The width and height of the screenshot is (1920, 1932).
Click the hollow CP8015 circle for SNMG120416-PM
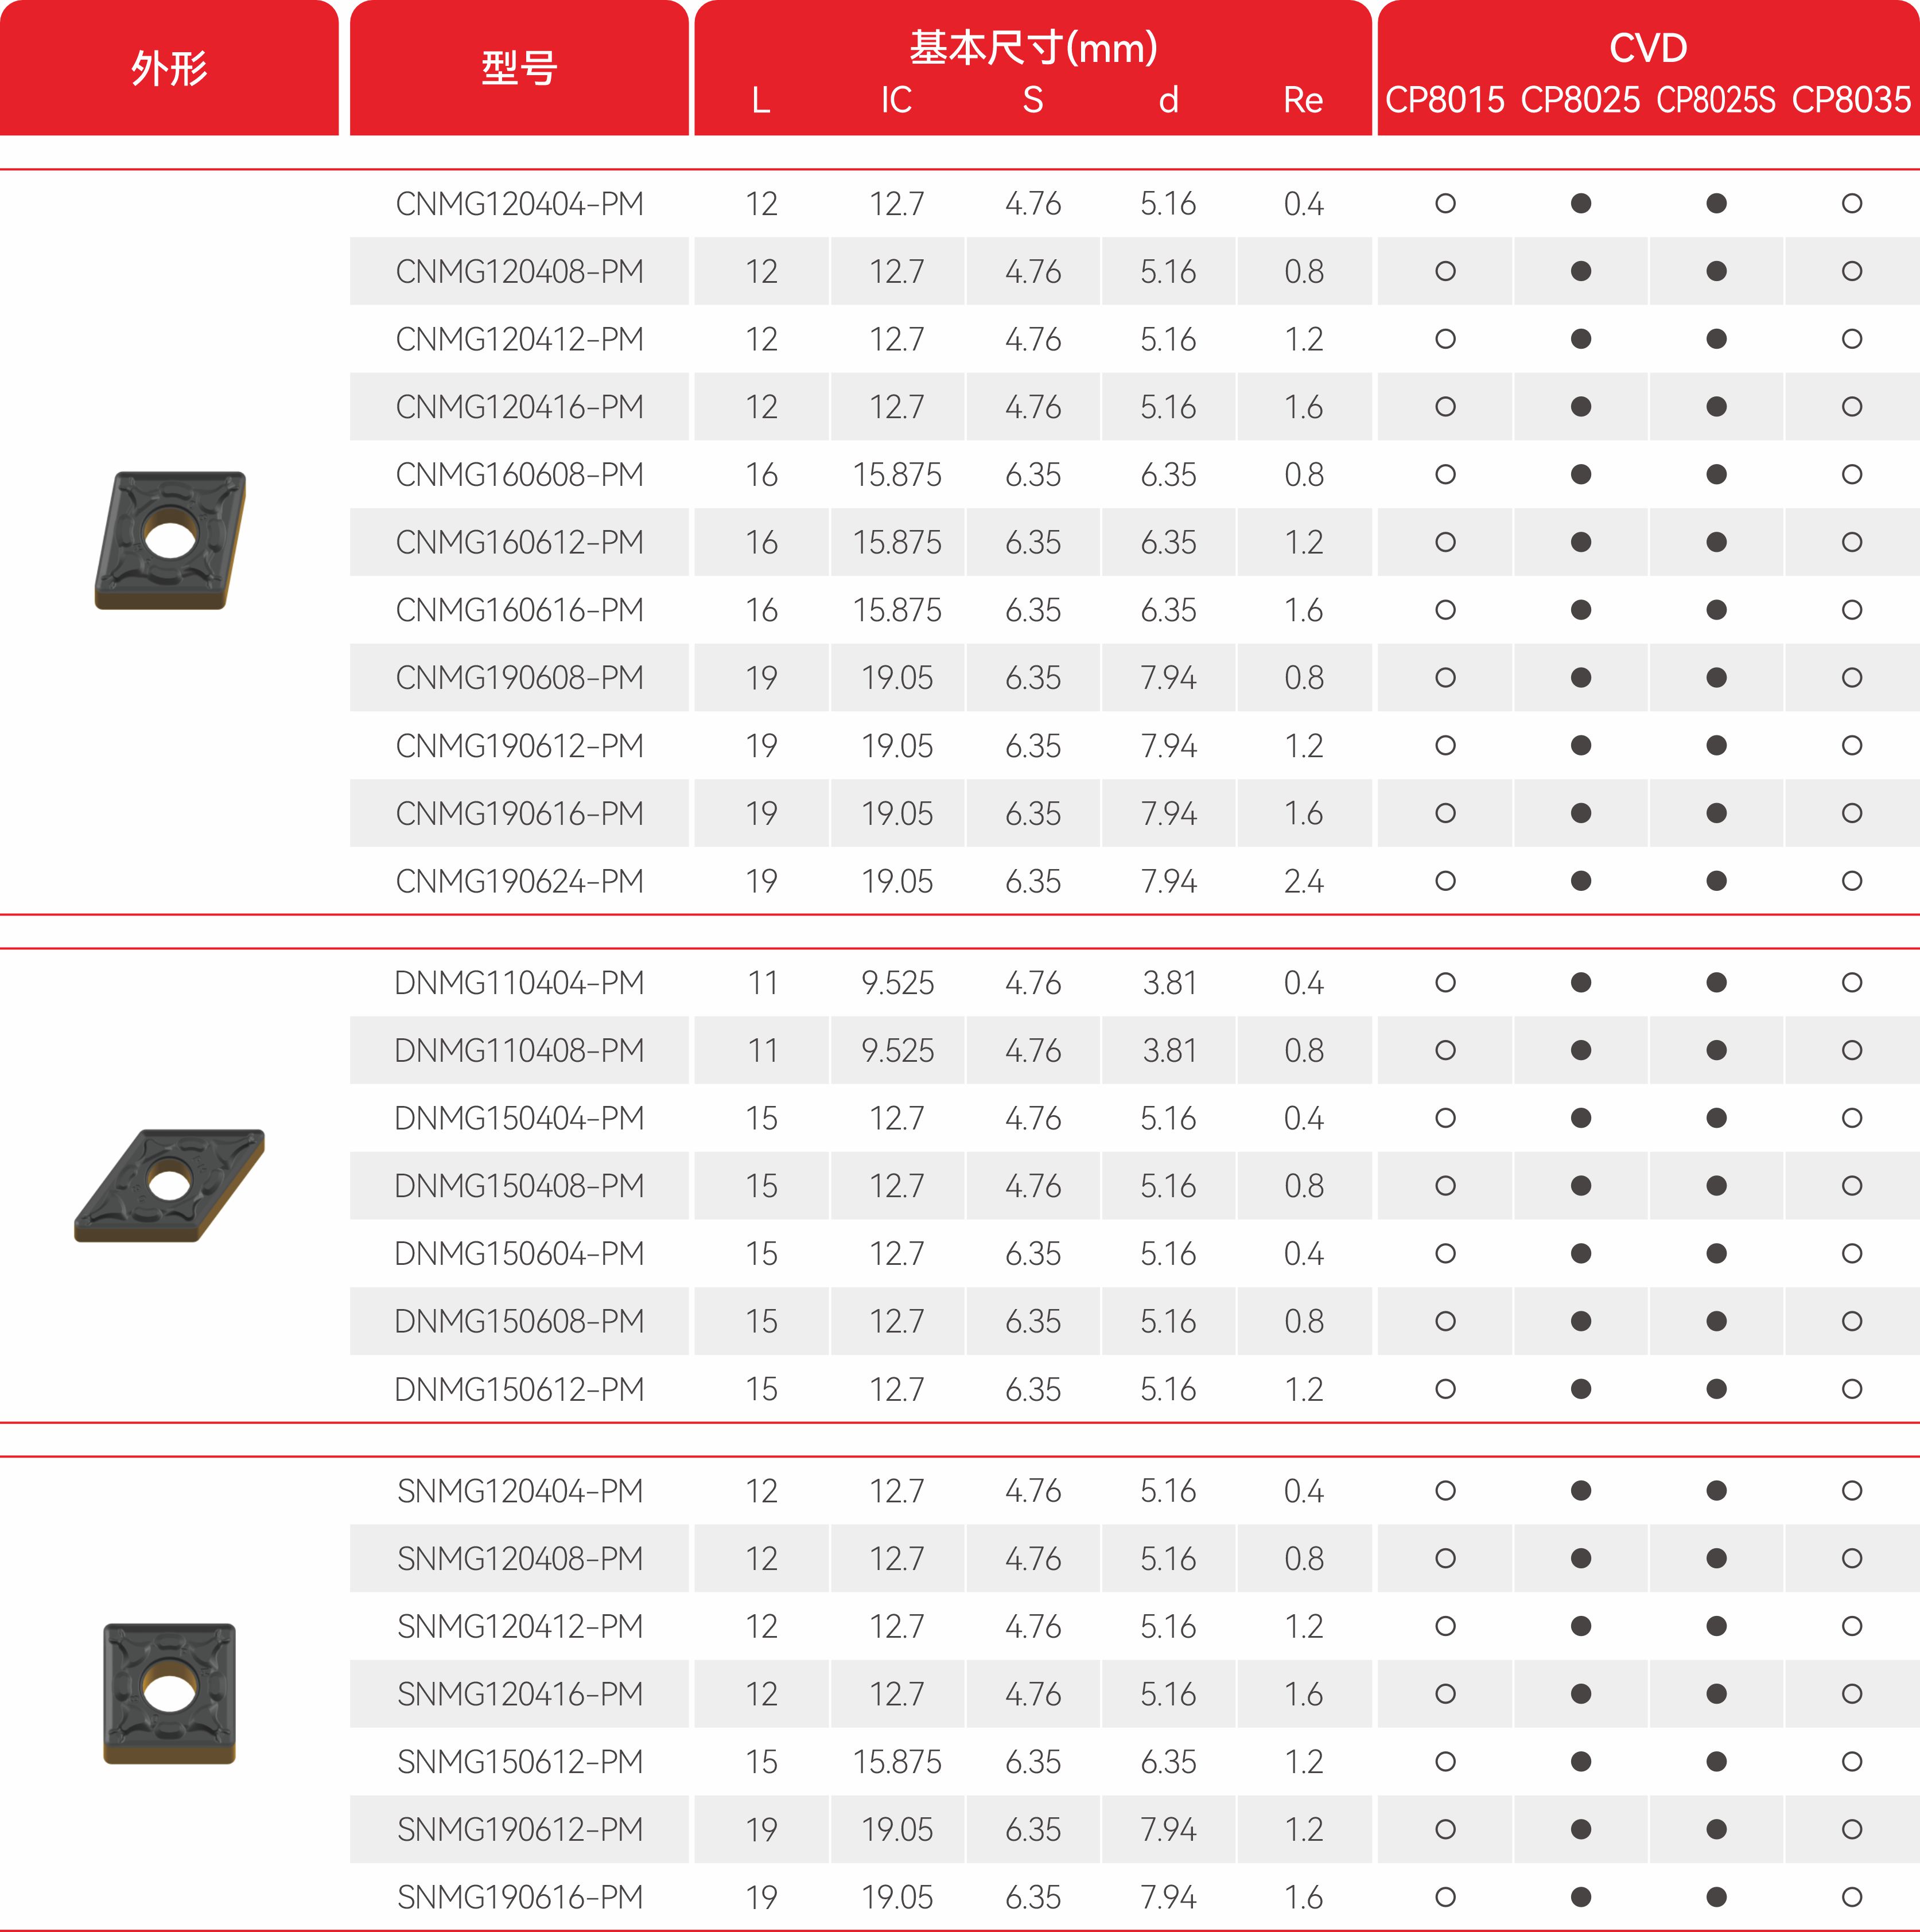tap(1445, 1693)
